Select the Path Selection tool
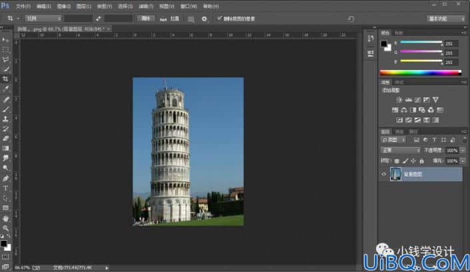This screenshot has width=470, height=272. (5, 198)
